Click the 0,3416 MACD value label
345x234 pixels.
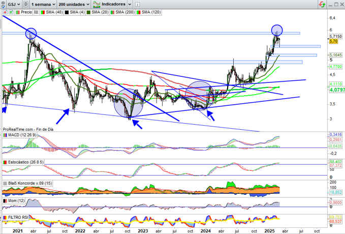coord(336,134)
